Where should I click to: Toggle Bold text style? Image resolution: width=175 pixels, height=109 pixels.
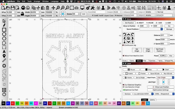click(93, 15)
